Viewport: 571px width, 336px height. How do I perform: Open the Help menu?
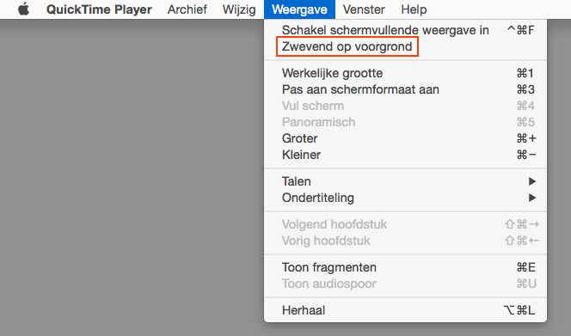[414, 9]
